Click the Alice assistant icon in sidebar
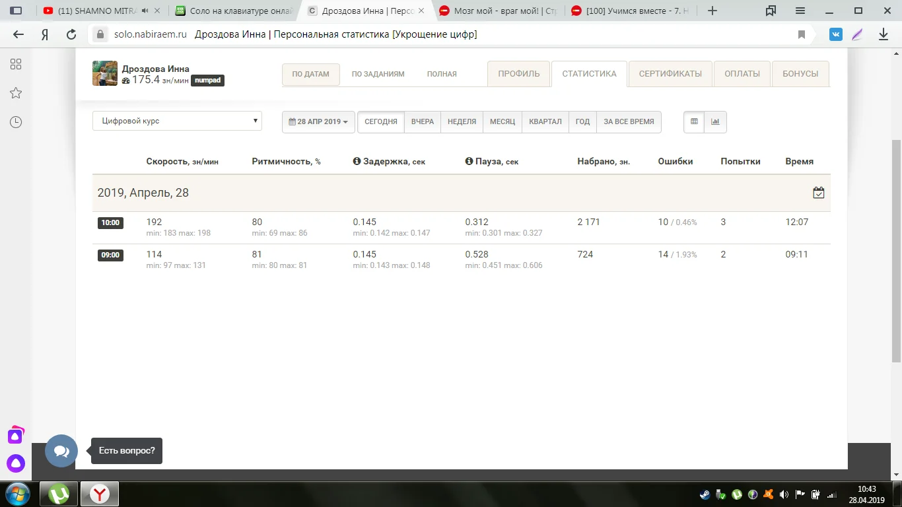902x507 pixels. point(16,463)
